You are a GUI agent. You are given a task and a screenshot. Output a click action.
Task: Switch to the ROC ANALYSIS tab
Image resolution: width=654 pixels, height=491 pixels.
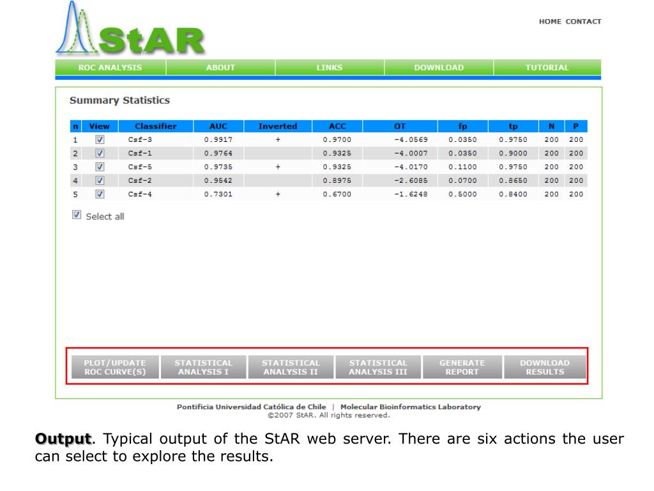[x=110, y=68]
